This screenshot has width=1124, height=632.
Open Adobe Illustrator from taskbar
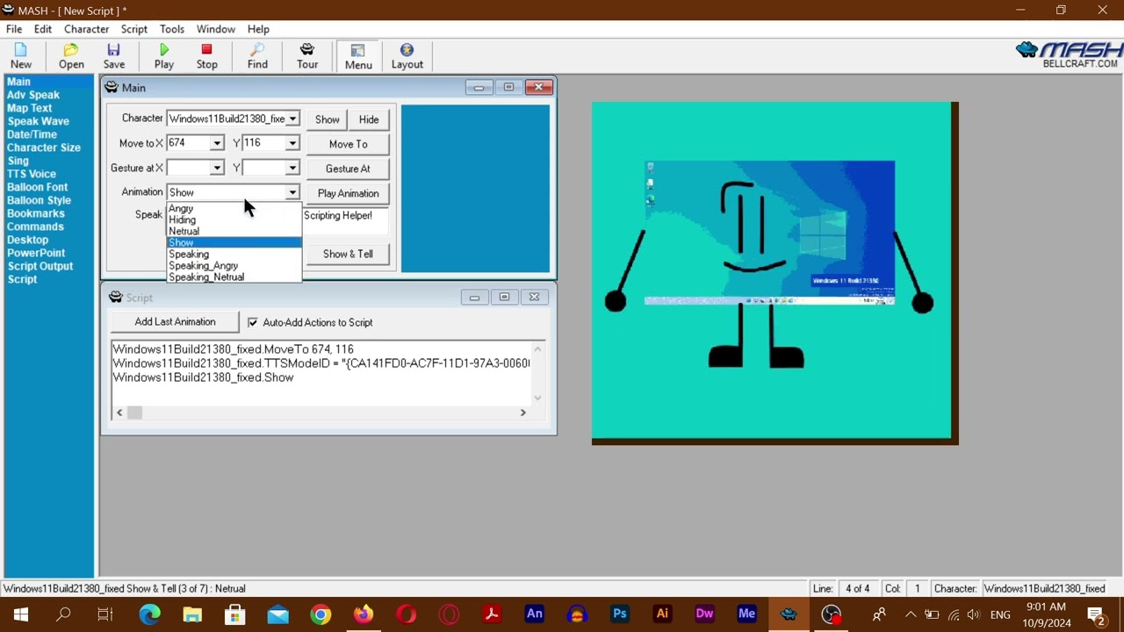coord(662,614)
